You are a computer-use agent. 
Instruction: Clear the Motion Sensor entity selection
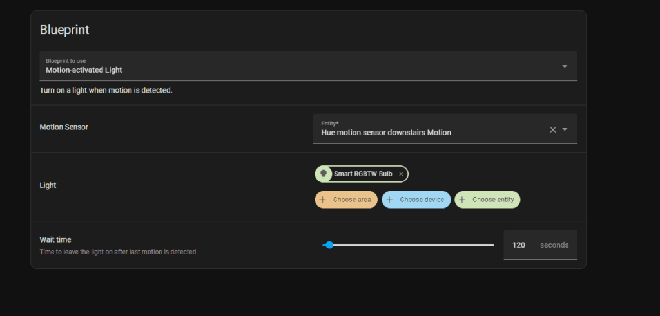(552, 129)
